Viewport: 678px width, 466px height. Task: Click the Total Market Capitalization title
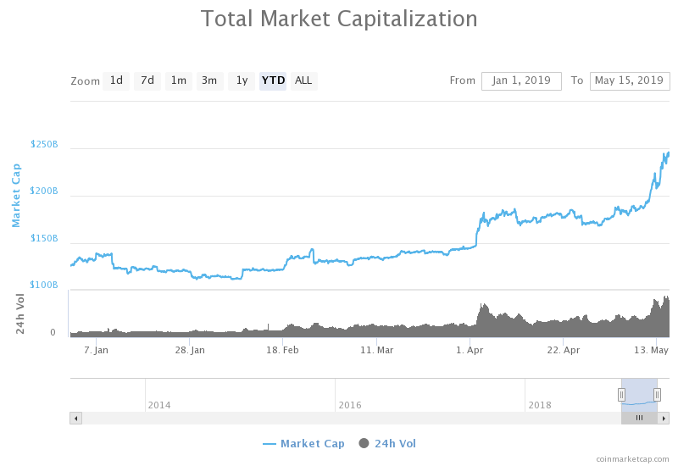[339, 19]
